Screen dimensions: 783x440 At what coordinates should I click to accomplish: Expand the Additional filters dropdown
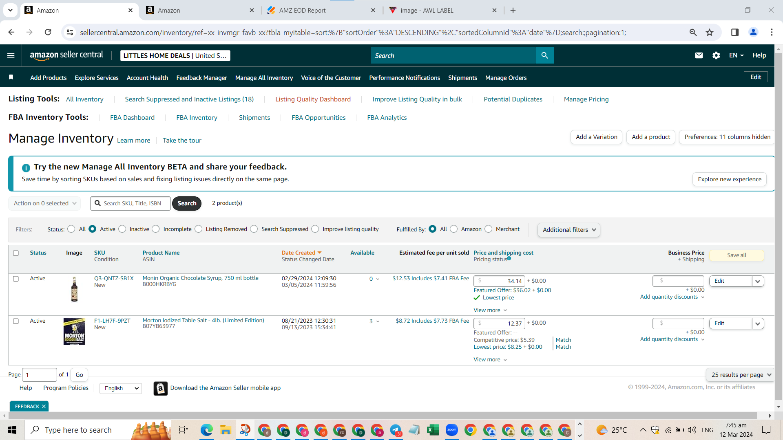[568, 230]
